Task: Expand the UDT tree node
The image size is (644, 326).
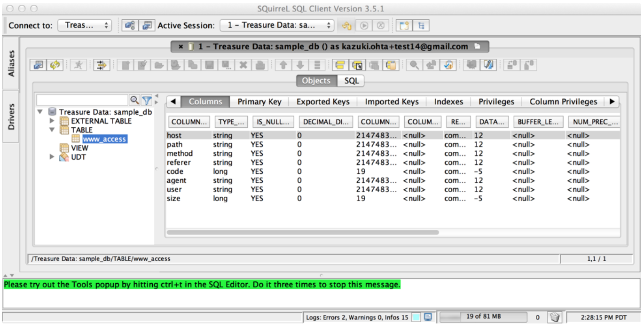Action: pos(52,157)
